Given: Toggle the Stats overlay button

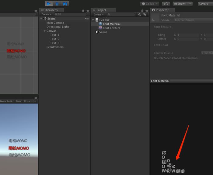Looking at the screenshot, I should (x=19, y=101).
